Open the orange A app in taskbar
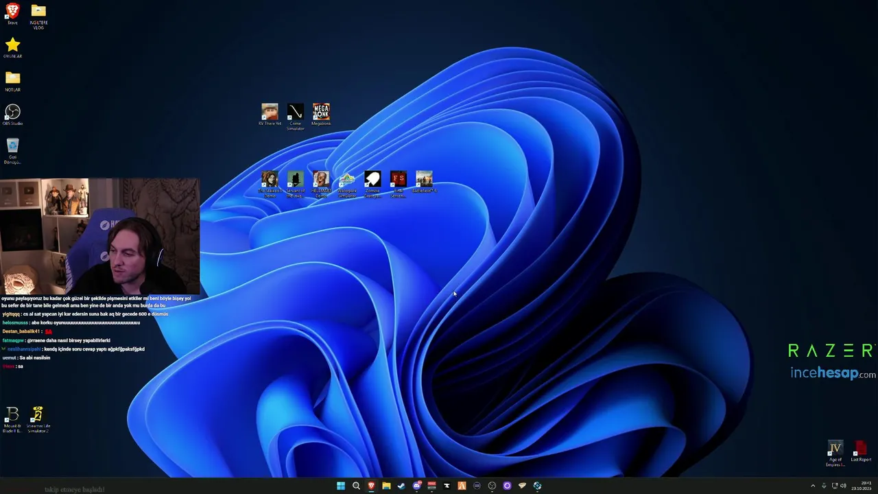 (462, 486)
